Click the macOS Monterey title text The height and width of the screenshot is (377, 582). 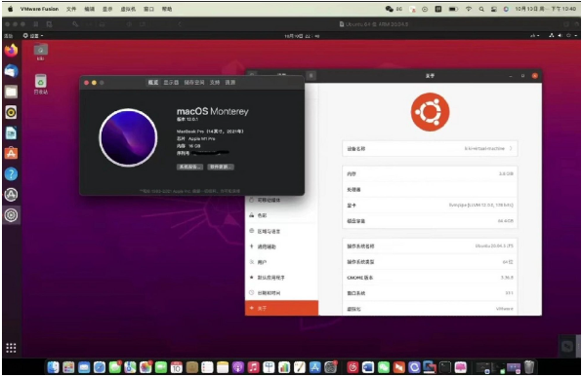click(212, 111)
